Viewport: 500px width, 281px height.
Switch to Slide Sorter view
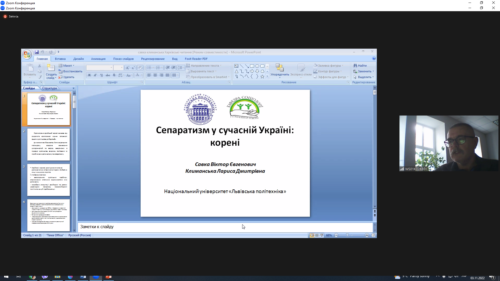pos(317,235)
